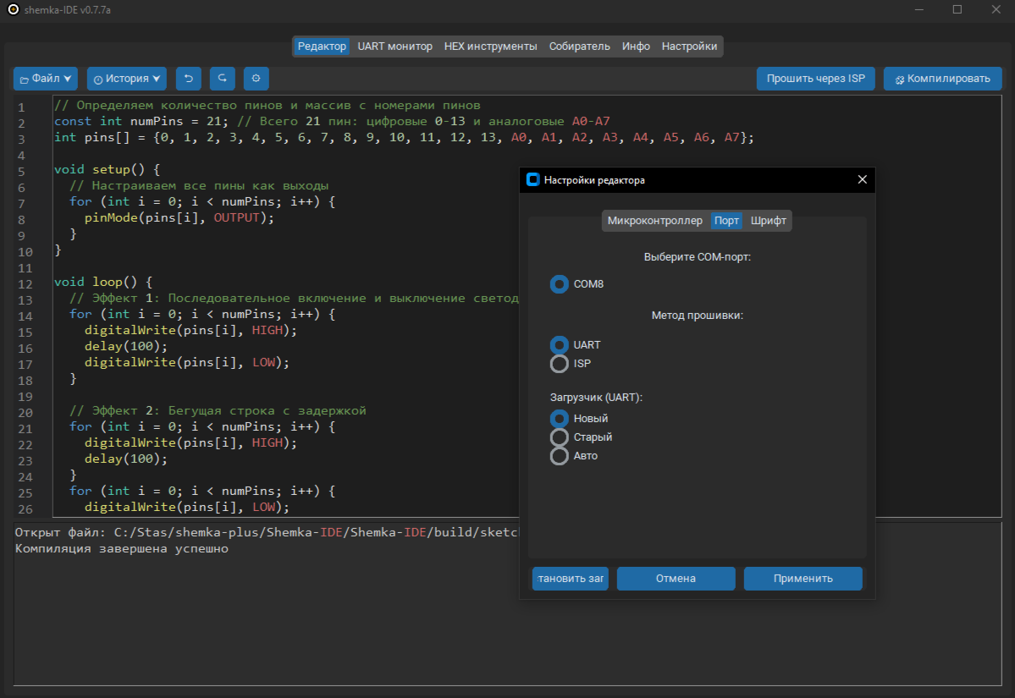Go to the UART монитор tab
The image size is (1015, 698).
click(394, 47)
